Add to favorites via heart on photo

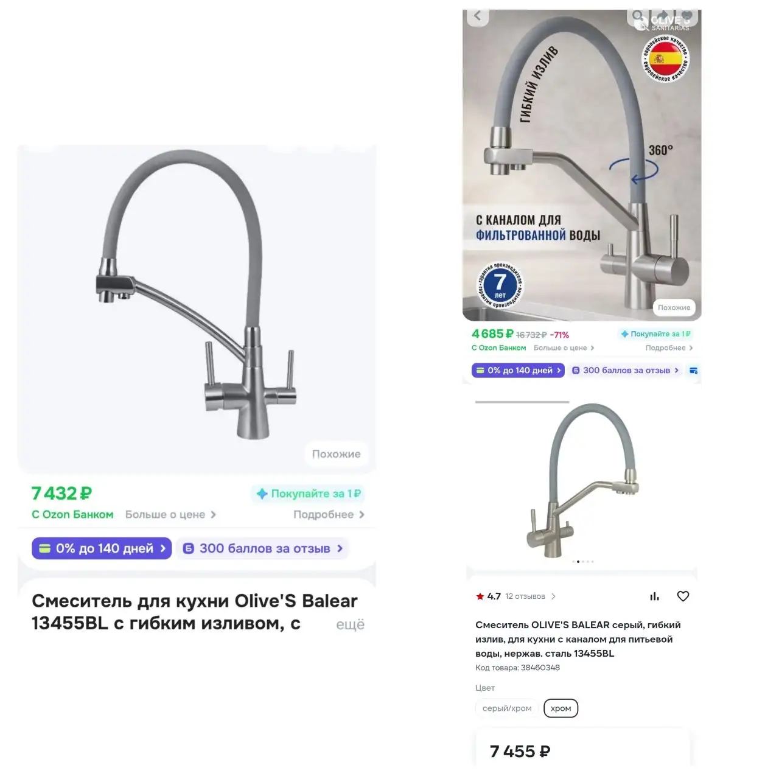(x=686, y=16)
